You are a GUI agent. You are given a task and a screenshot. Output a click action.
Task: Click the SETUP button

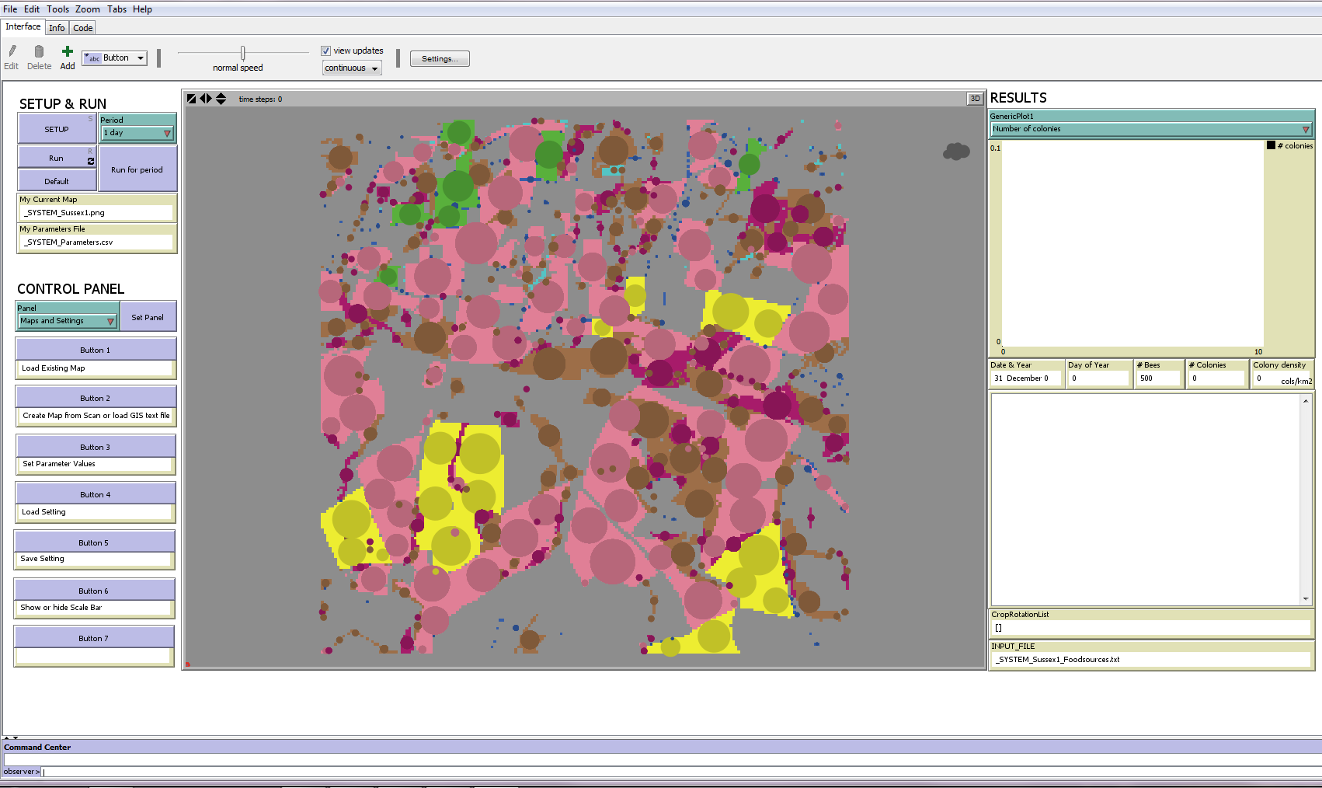pos(57,129)
